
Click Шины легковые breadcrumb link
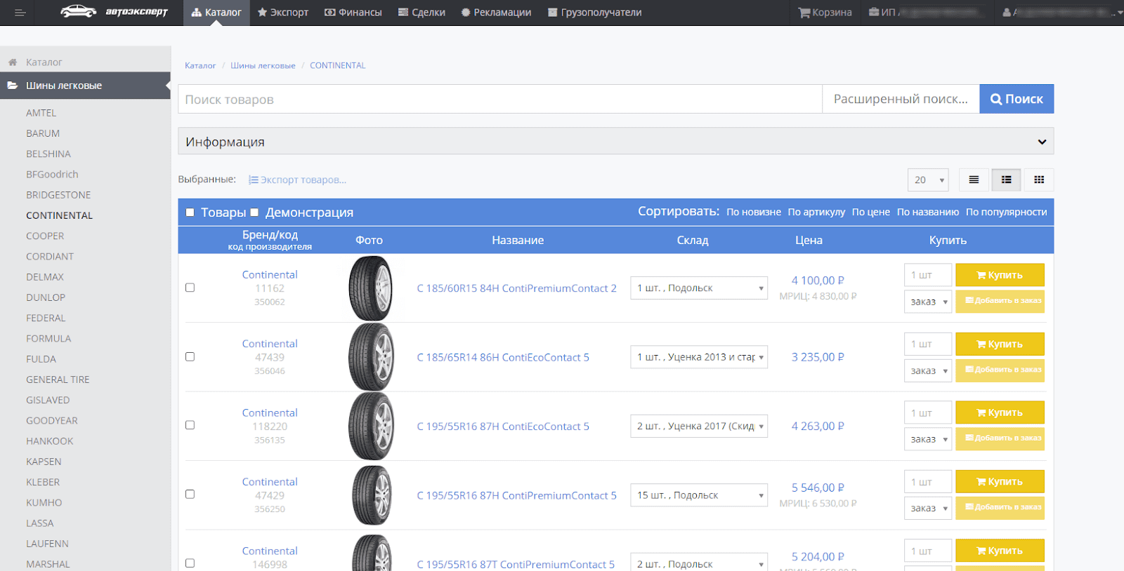tap(263, 66)
